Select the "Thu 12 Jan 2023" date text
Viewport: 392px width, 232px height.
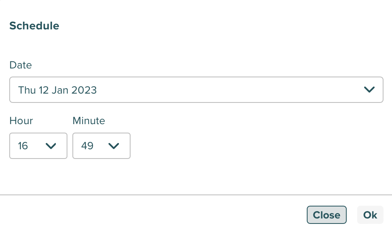57,90
